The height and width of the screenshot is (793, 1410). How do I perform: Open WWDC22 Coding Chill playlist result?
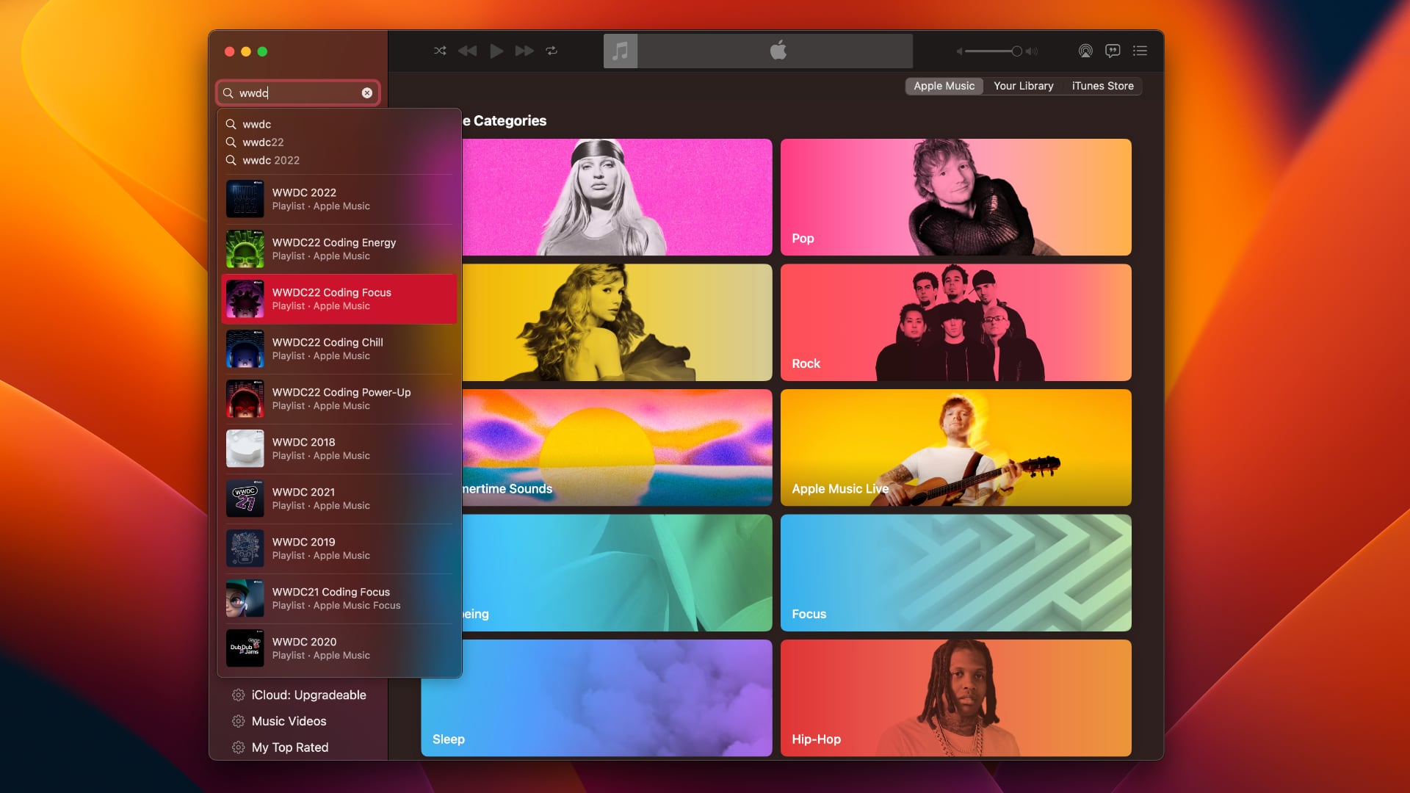pyautogui.click(x=339, y=349)
